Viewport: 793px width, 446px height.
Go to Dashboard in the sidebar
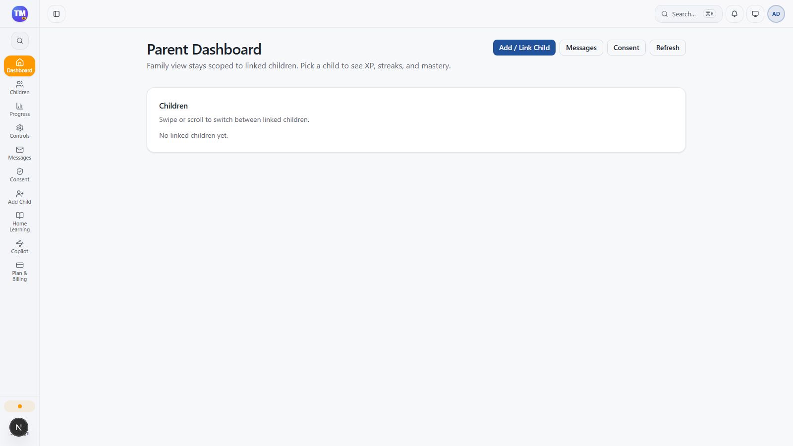tap(20, 66)
